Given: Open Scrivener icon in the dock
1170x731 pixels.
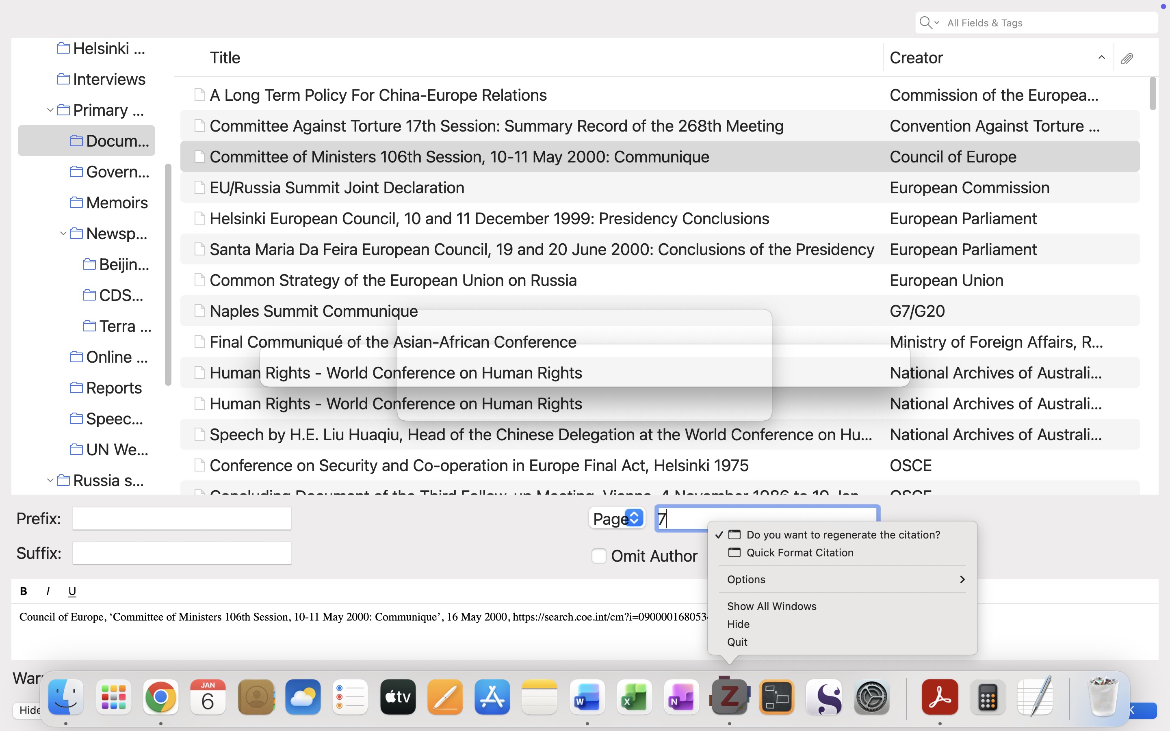Looking at the screenshot, I should pyautogui.click(x=824, y=696).
